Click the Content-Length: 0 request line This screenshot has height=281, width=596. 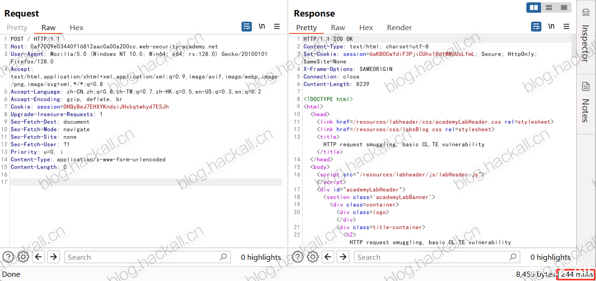(x=39, y=167)
